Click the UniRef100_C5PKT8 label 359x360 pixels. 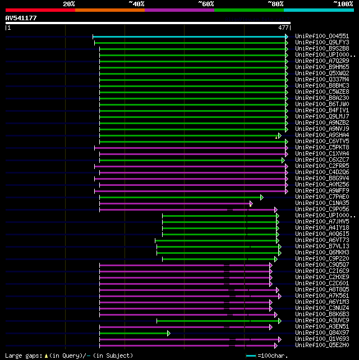[322, 147]
